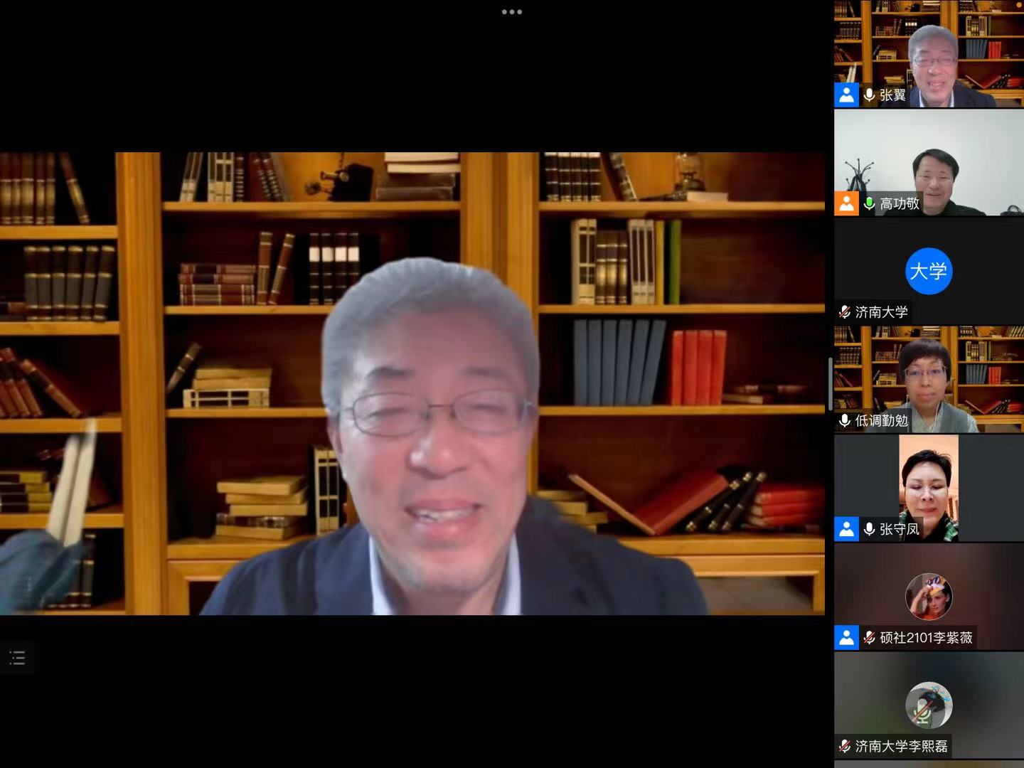
Task: Click the participant list scrollbar handle
Action: pyautogui.click(x=830, y=384)
